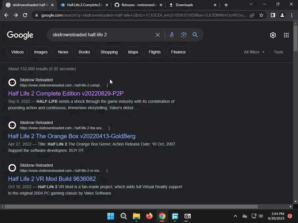Close the skidrowreloaded search tab
This screenshot has width=298, height=223.
52,5
